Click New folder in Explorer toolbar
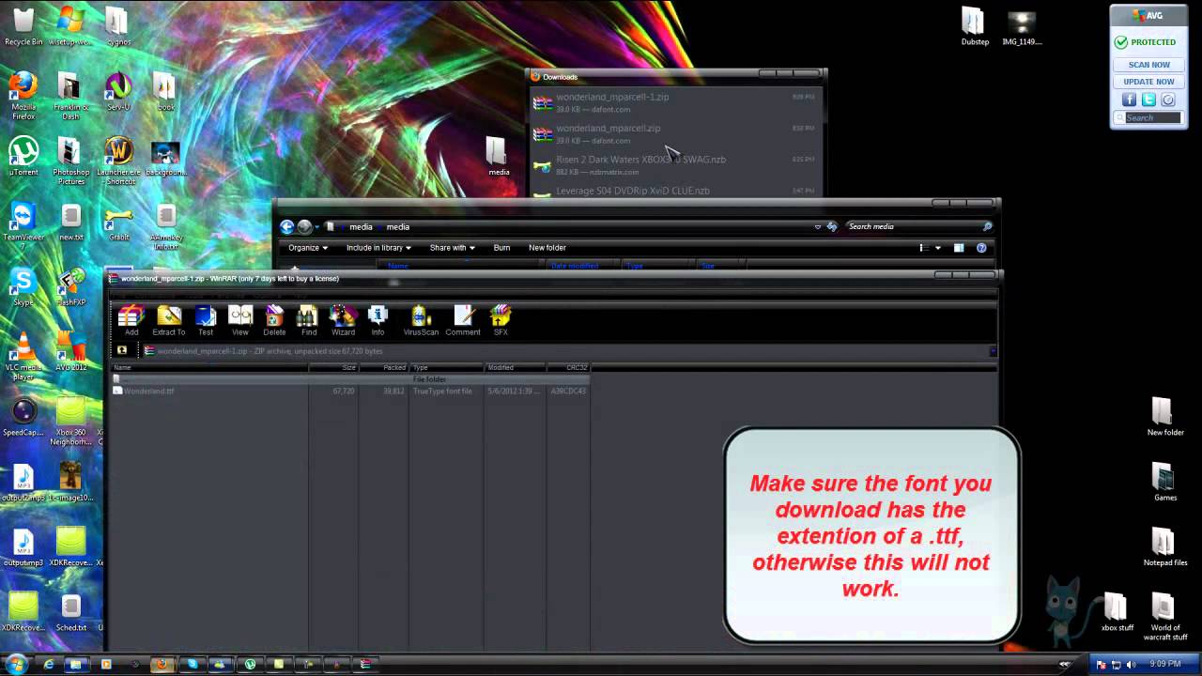This screenshot has width=1202, height=676. 547,248
